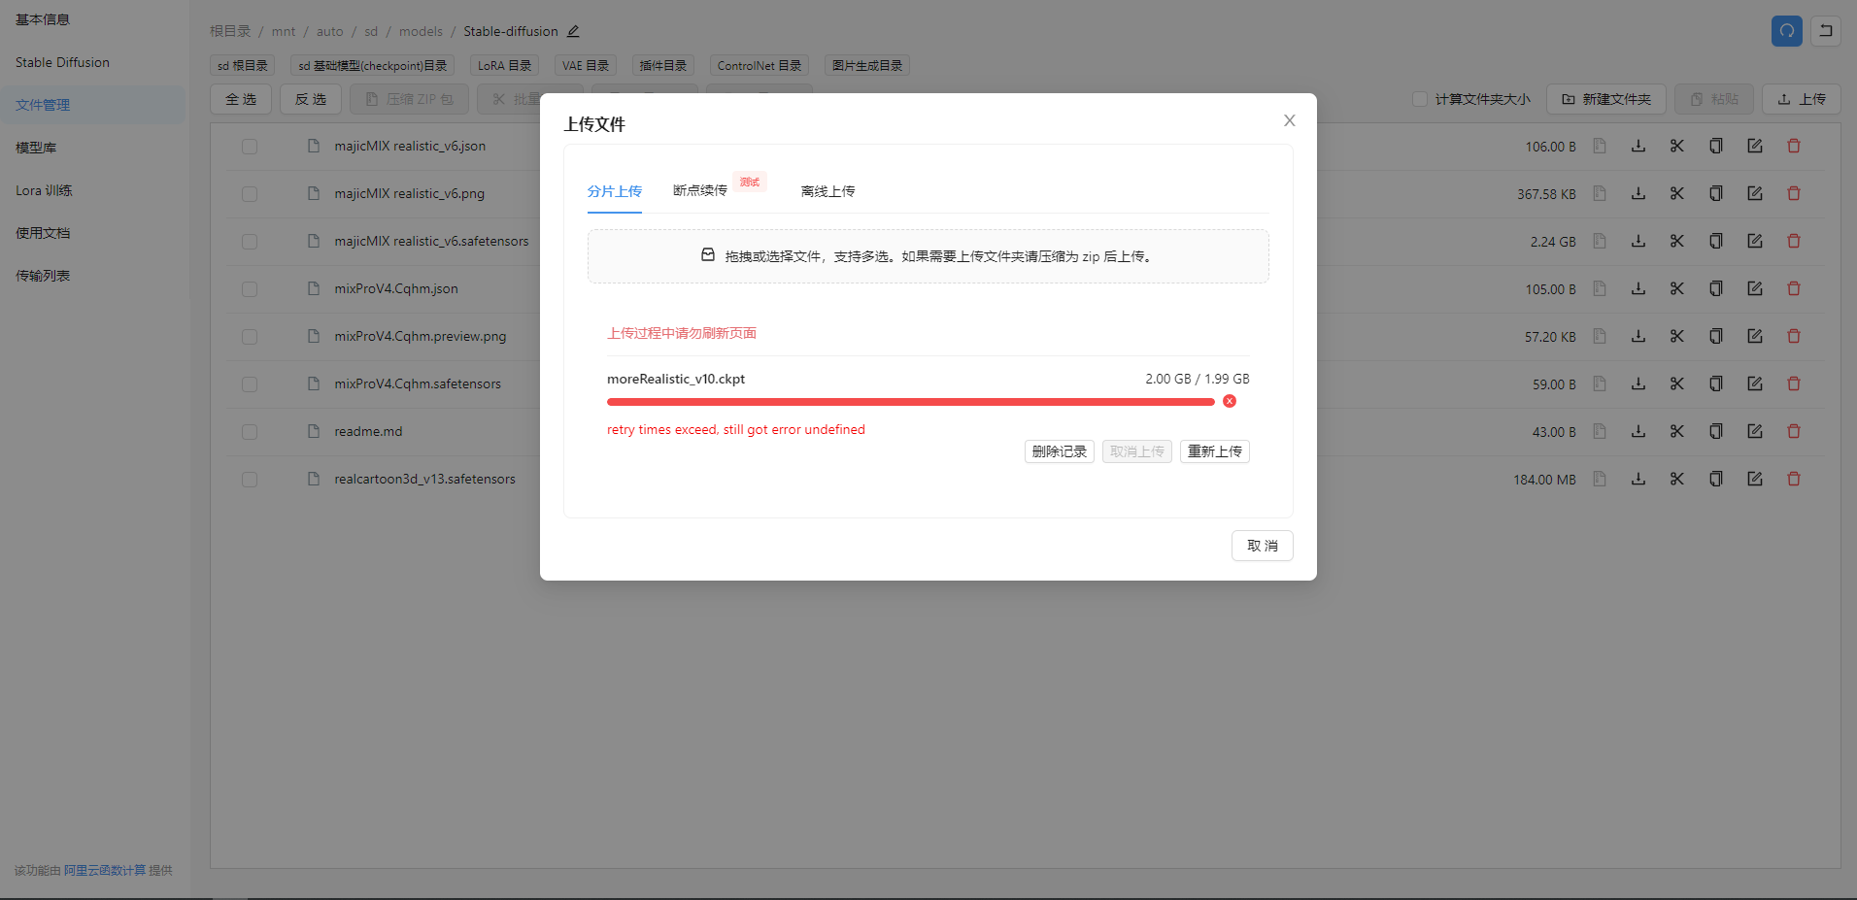Open 模型库 in the sidebar
Viewport: 1857px width, 900px height.
(x=36, y=148)
